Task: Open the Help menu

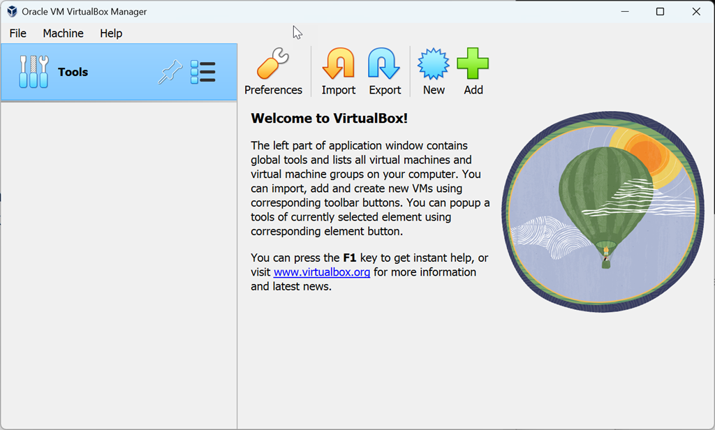Action: (x=111, y=34)
